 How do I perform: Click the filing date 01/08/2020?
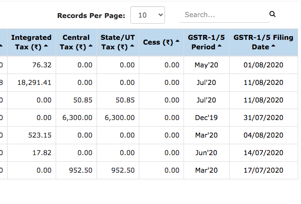[263, 65]
